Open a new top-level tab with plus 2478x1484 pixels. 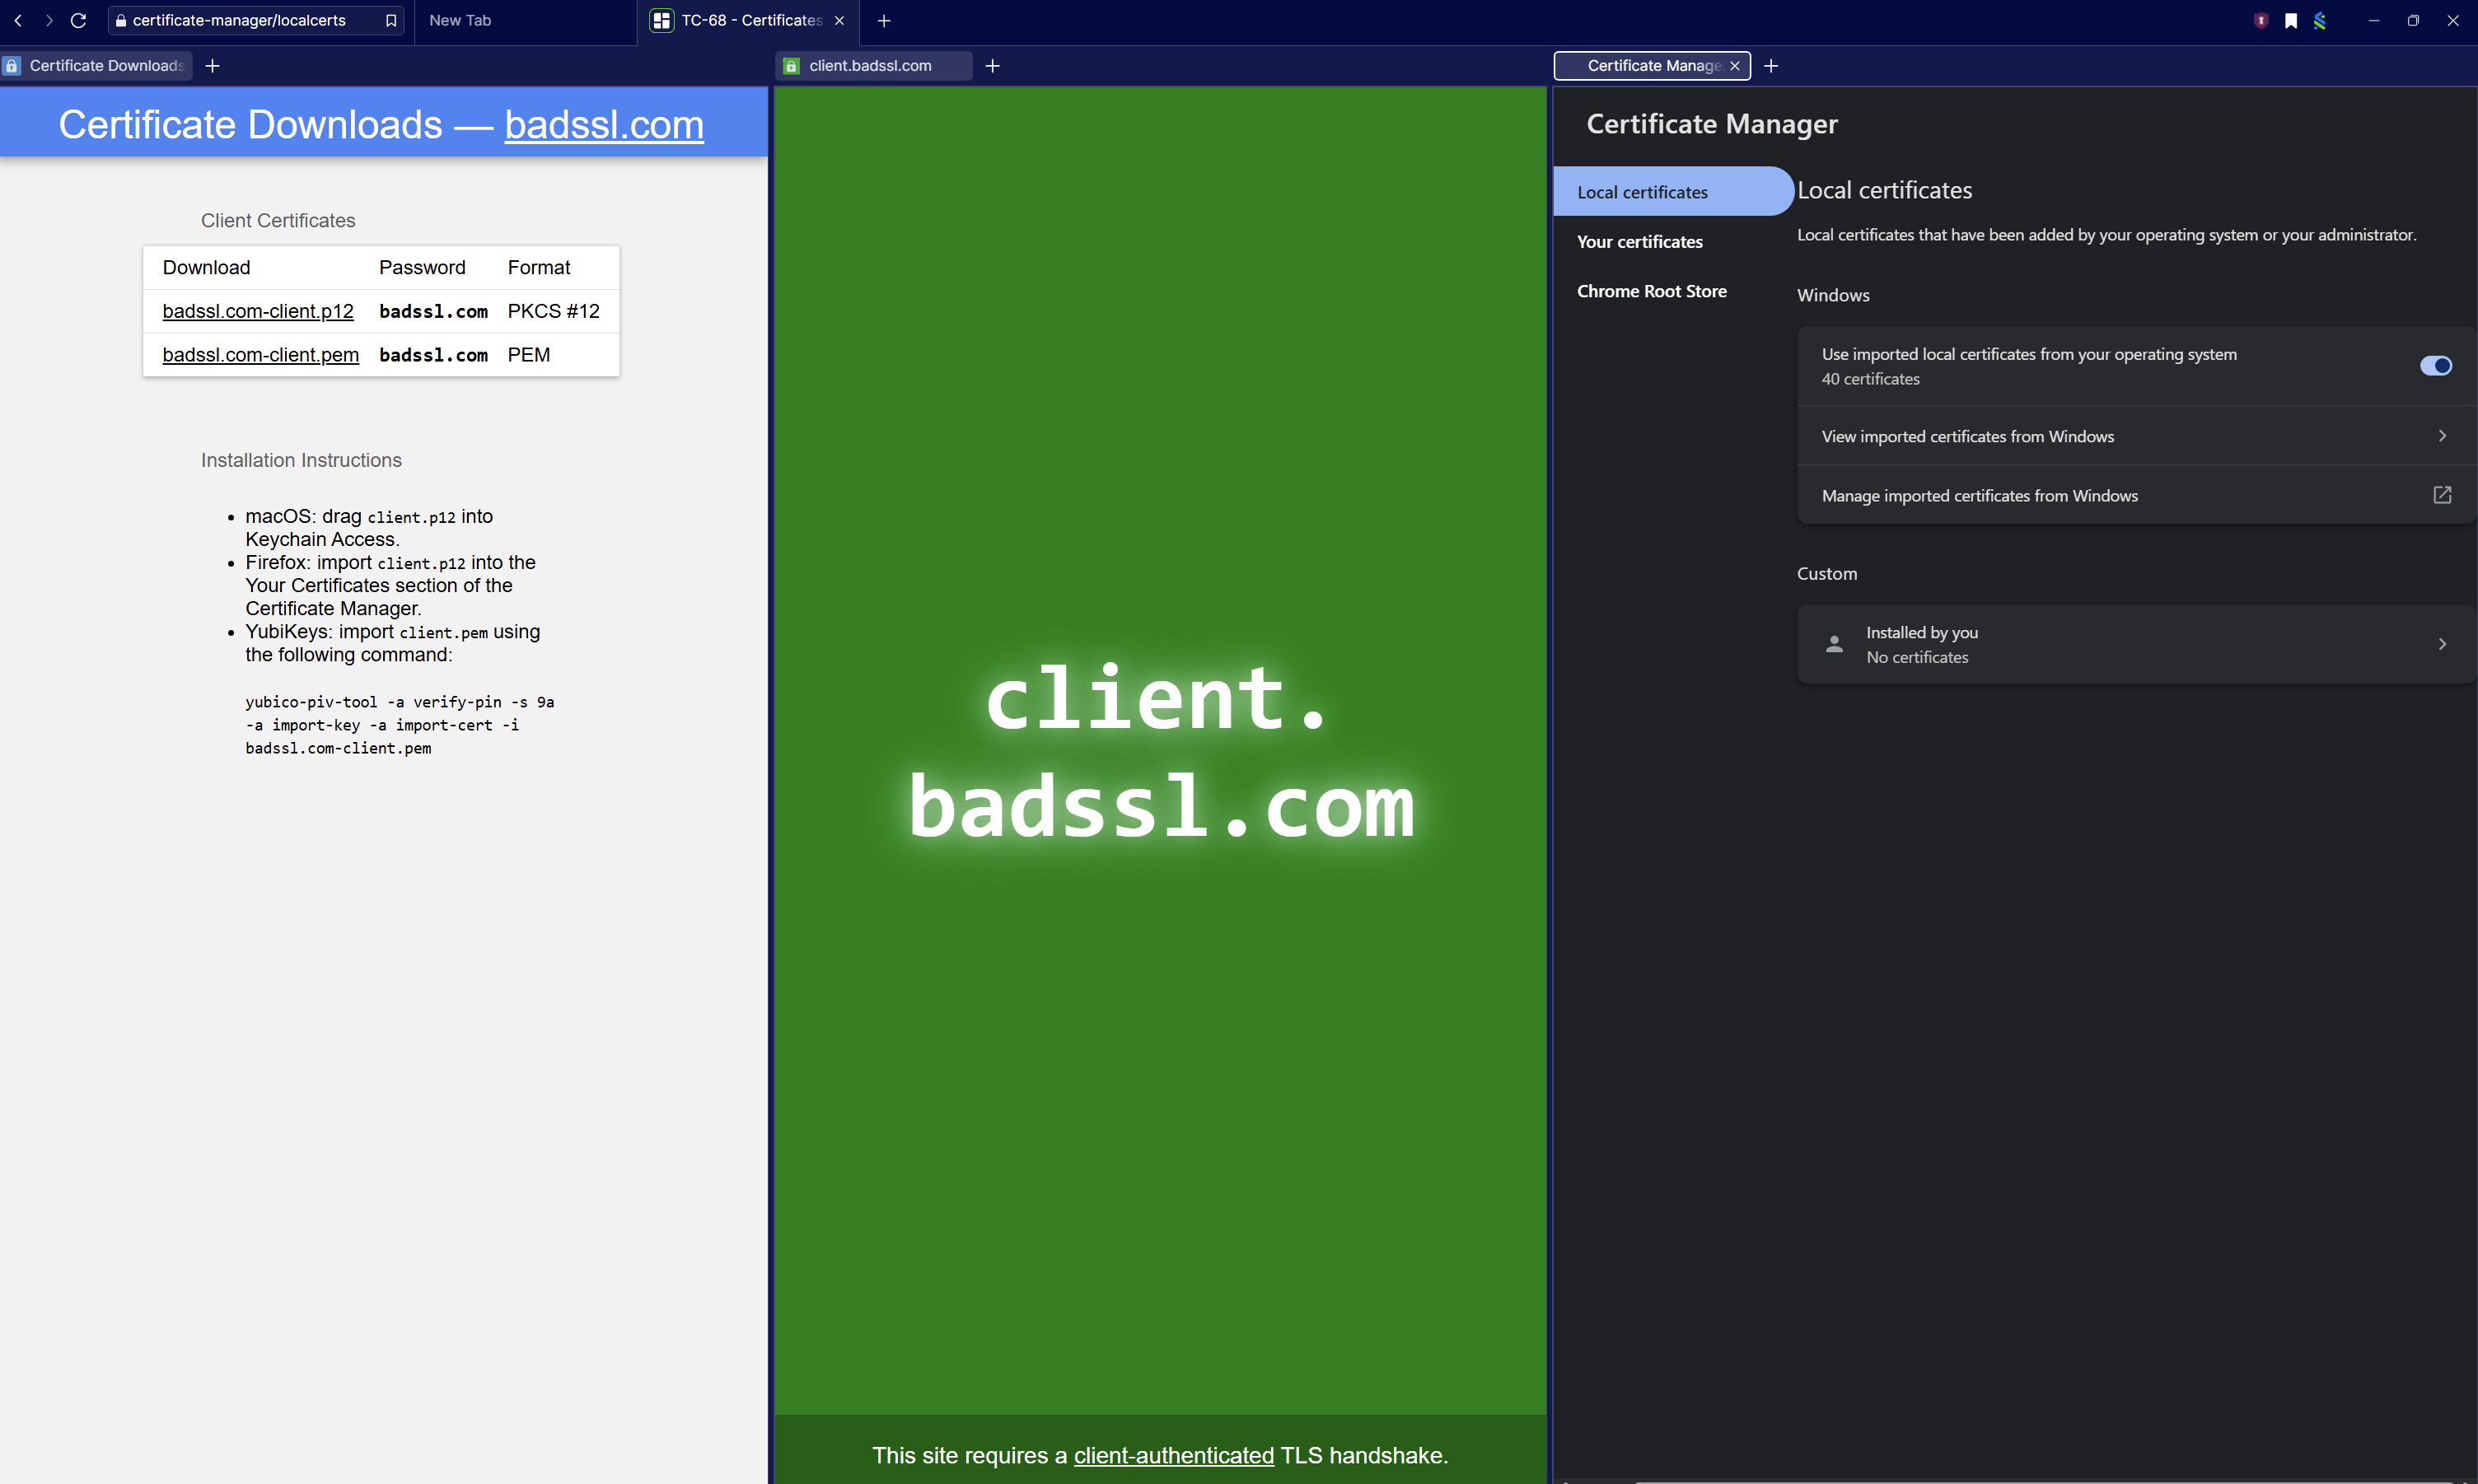[884, 20]
